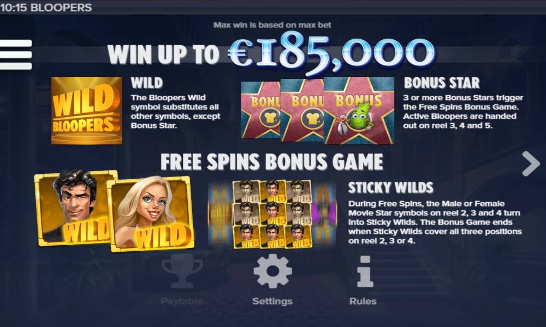Click the Sticky Wilds heading
Image resolution: width=546 pixels, height=327 pixels.
(x=391, y=187)
